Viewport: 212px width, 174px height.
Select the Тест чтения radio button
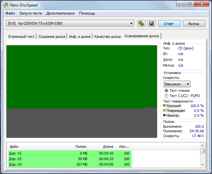[166, 91]
